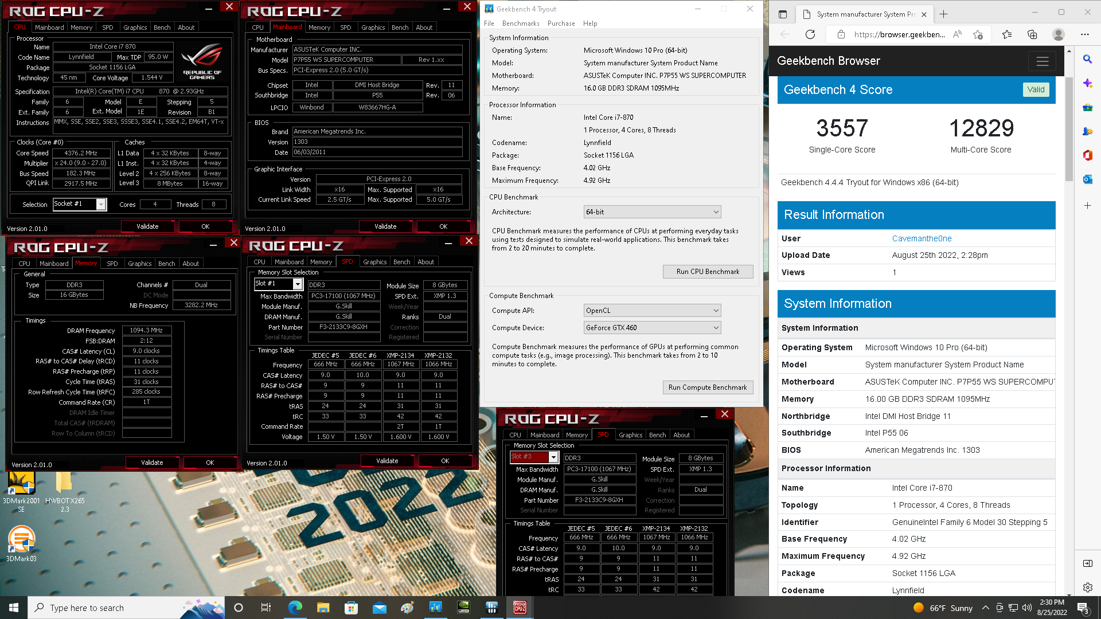Open the Edge profile avatar
1101x619 pixels.
click(1059, 34)
